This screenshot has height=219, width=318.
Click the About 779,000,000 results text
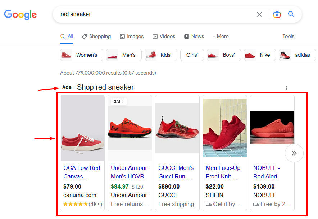point(108,73)
